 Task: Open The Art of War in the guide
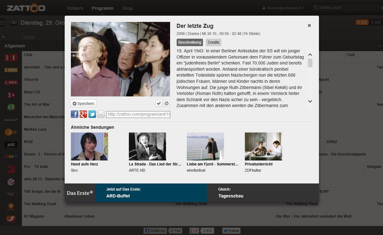37,105
